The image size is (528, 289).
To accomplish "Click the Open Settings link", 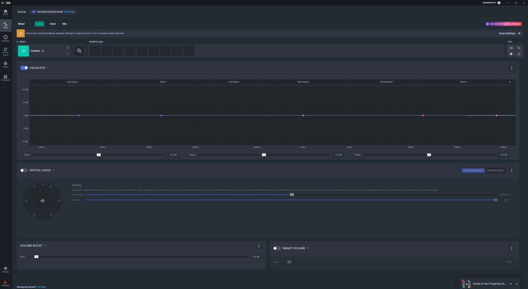I will (x=507, y=33).
